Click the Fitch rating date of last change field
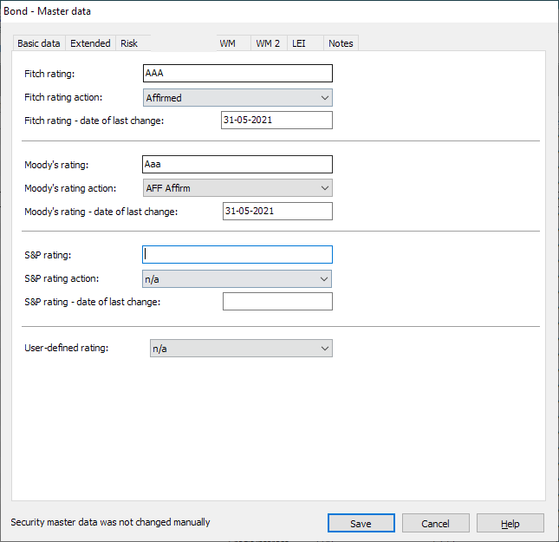The image size is (559, 542). [x=276, y=120]
